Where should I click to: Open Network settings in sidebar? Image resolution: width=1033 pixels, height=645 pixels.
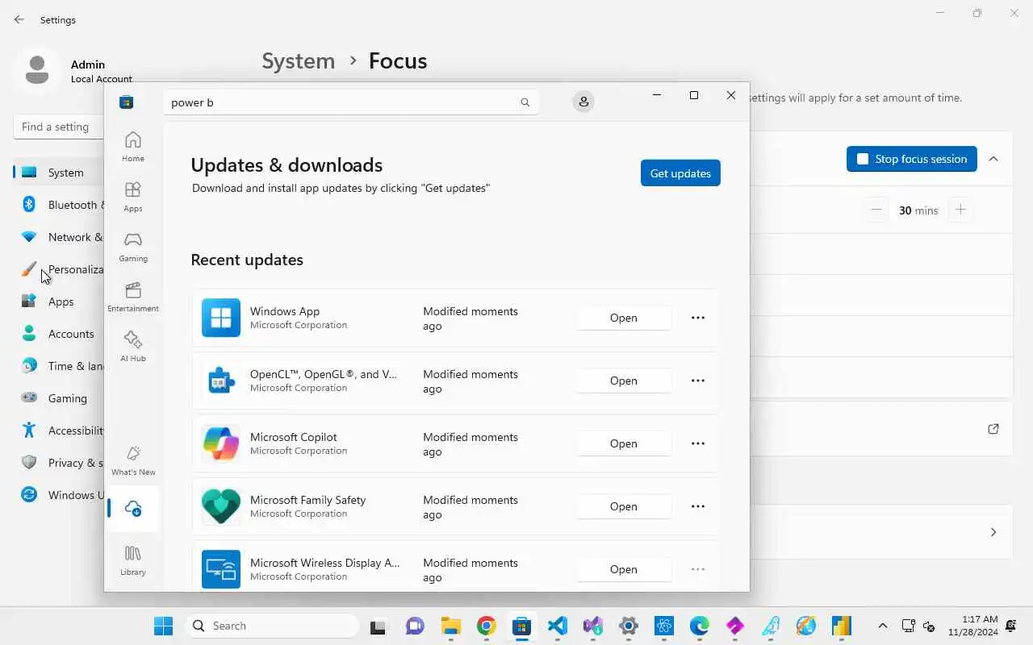coord(60,237)
